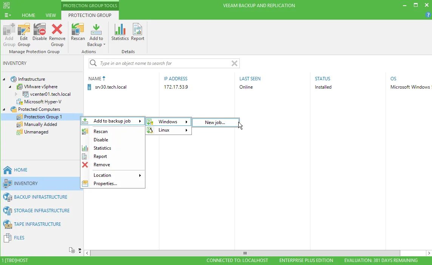This screenshot has width=432, height=265.
Task: Choose Properties... in the context menu
Action: [x=113, y=183]
